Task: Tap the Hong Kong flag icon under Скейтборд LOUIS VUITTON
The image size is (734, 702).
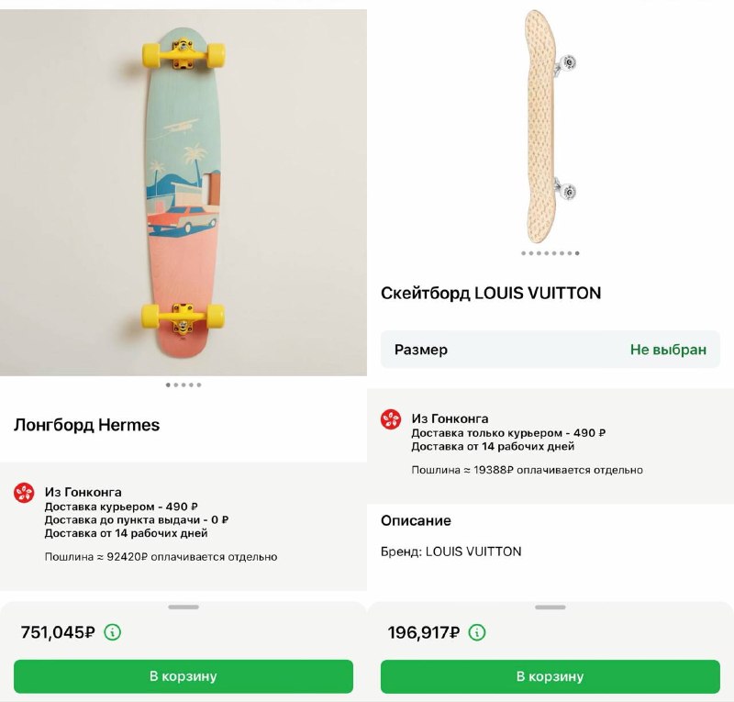Action: pos(391,419)
